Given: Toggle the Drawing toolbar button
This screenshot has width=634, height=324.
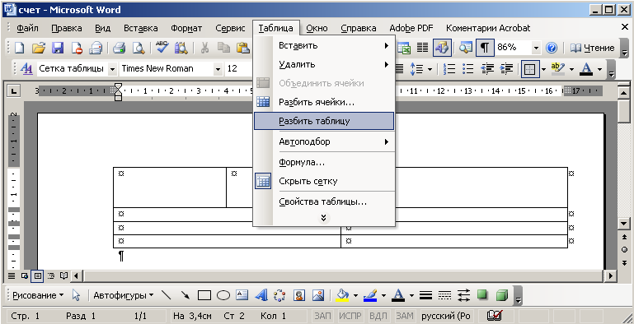Looking at the screenshot, I should 442,48.
